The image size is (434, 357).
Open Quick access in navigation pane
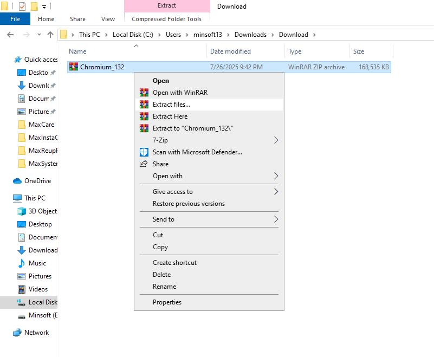coord(36,60)
